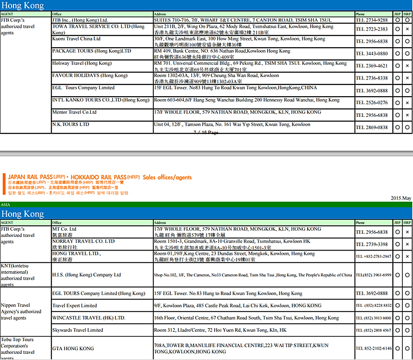Click phone number 'TEL (852) 3913 6000'

point(374,318)
